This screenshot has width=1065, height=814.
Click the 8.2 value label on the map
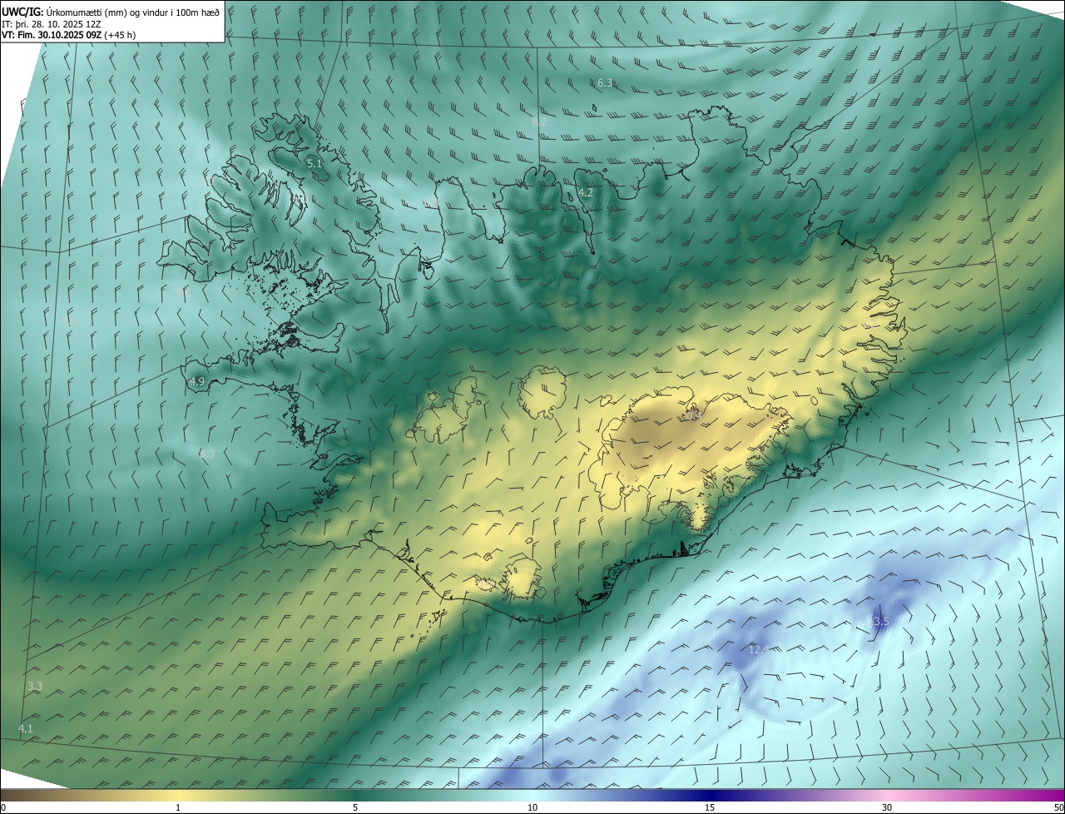[539, 122]
